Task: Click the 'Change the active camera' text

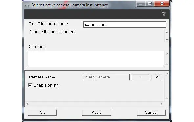Action: point(52,32)
